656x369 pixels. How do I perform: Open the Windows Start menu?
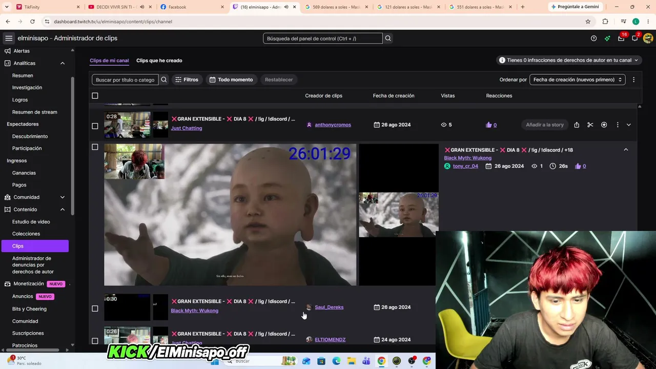215,361
